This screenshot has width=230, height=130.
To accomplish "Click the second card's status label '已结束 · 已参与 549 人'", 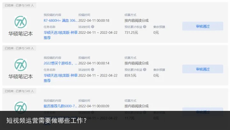I will 19,48.
